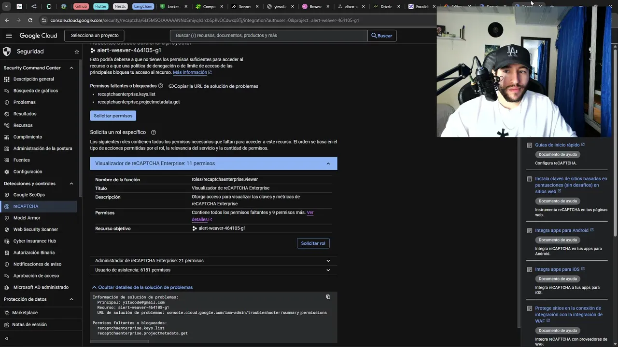Screen dimensions: 618x347
Task: Collapse Visualizador de reCAPTCHA Enterprise panel
Action: click(x=213, y=163)
